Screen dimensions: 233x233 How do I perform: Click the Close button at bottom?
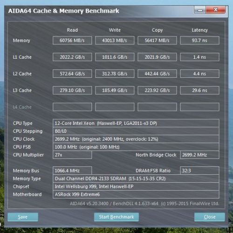[210, 217]
